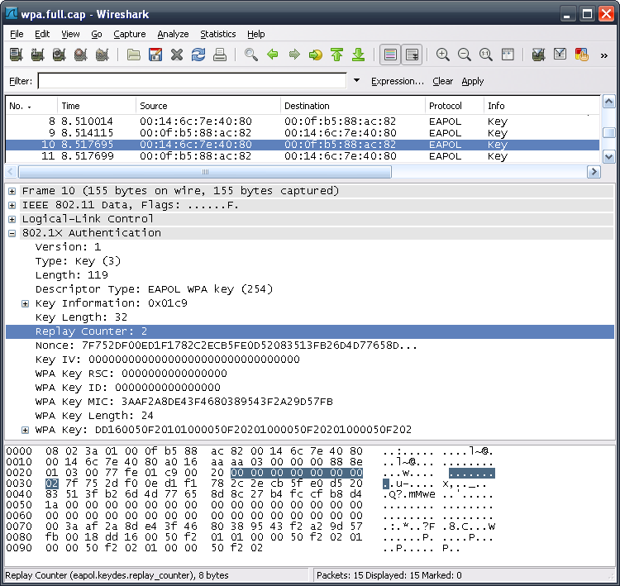Sort by the Protocol column header
Image resolution: width=620 pixels, height=586 pixels.
click(x=455, y=106)
